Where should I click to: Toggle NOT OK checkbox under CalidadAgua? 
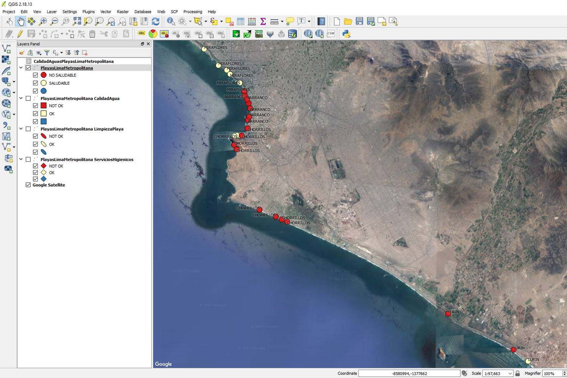pyautogui.click(x=36, y=106)
